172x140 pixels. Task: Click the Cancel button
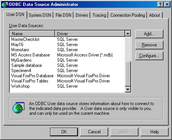point(94,132)
